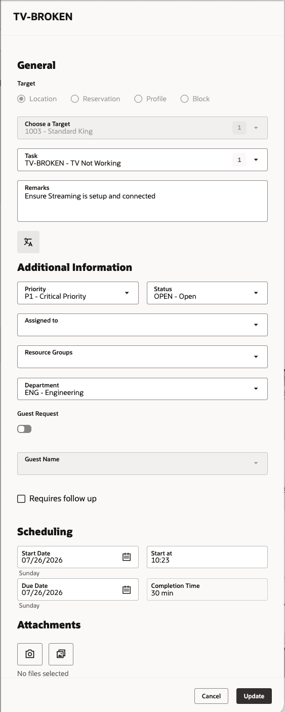Click 'TV-BROKEN - TV Not Working' task value

tap(73, 163)
